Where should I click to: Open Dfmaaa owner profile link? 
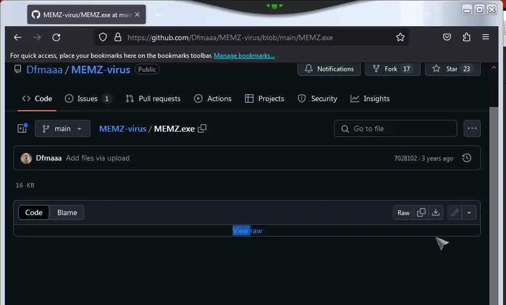click(x=44, y=70)
